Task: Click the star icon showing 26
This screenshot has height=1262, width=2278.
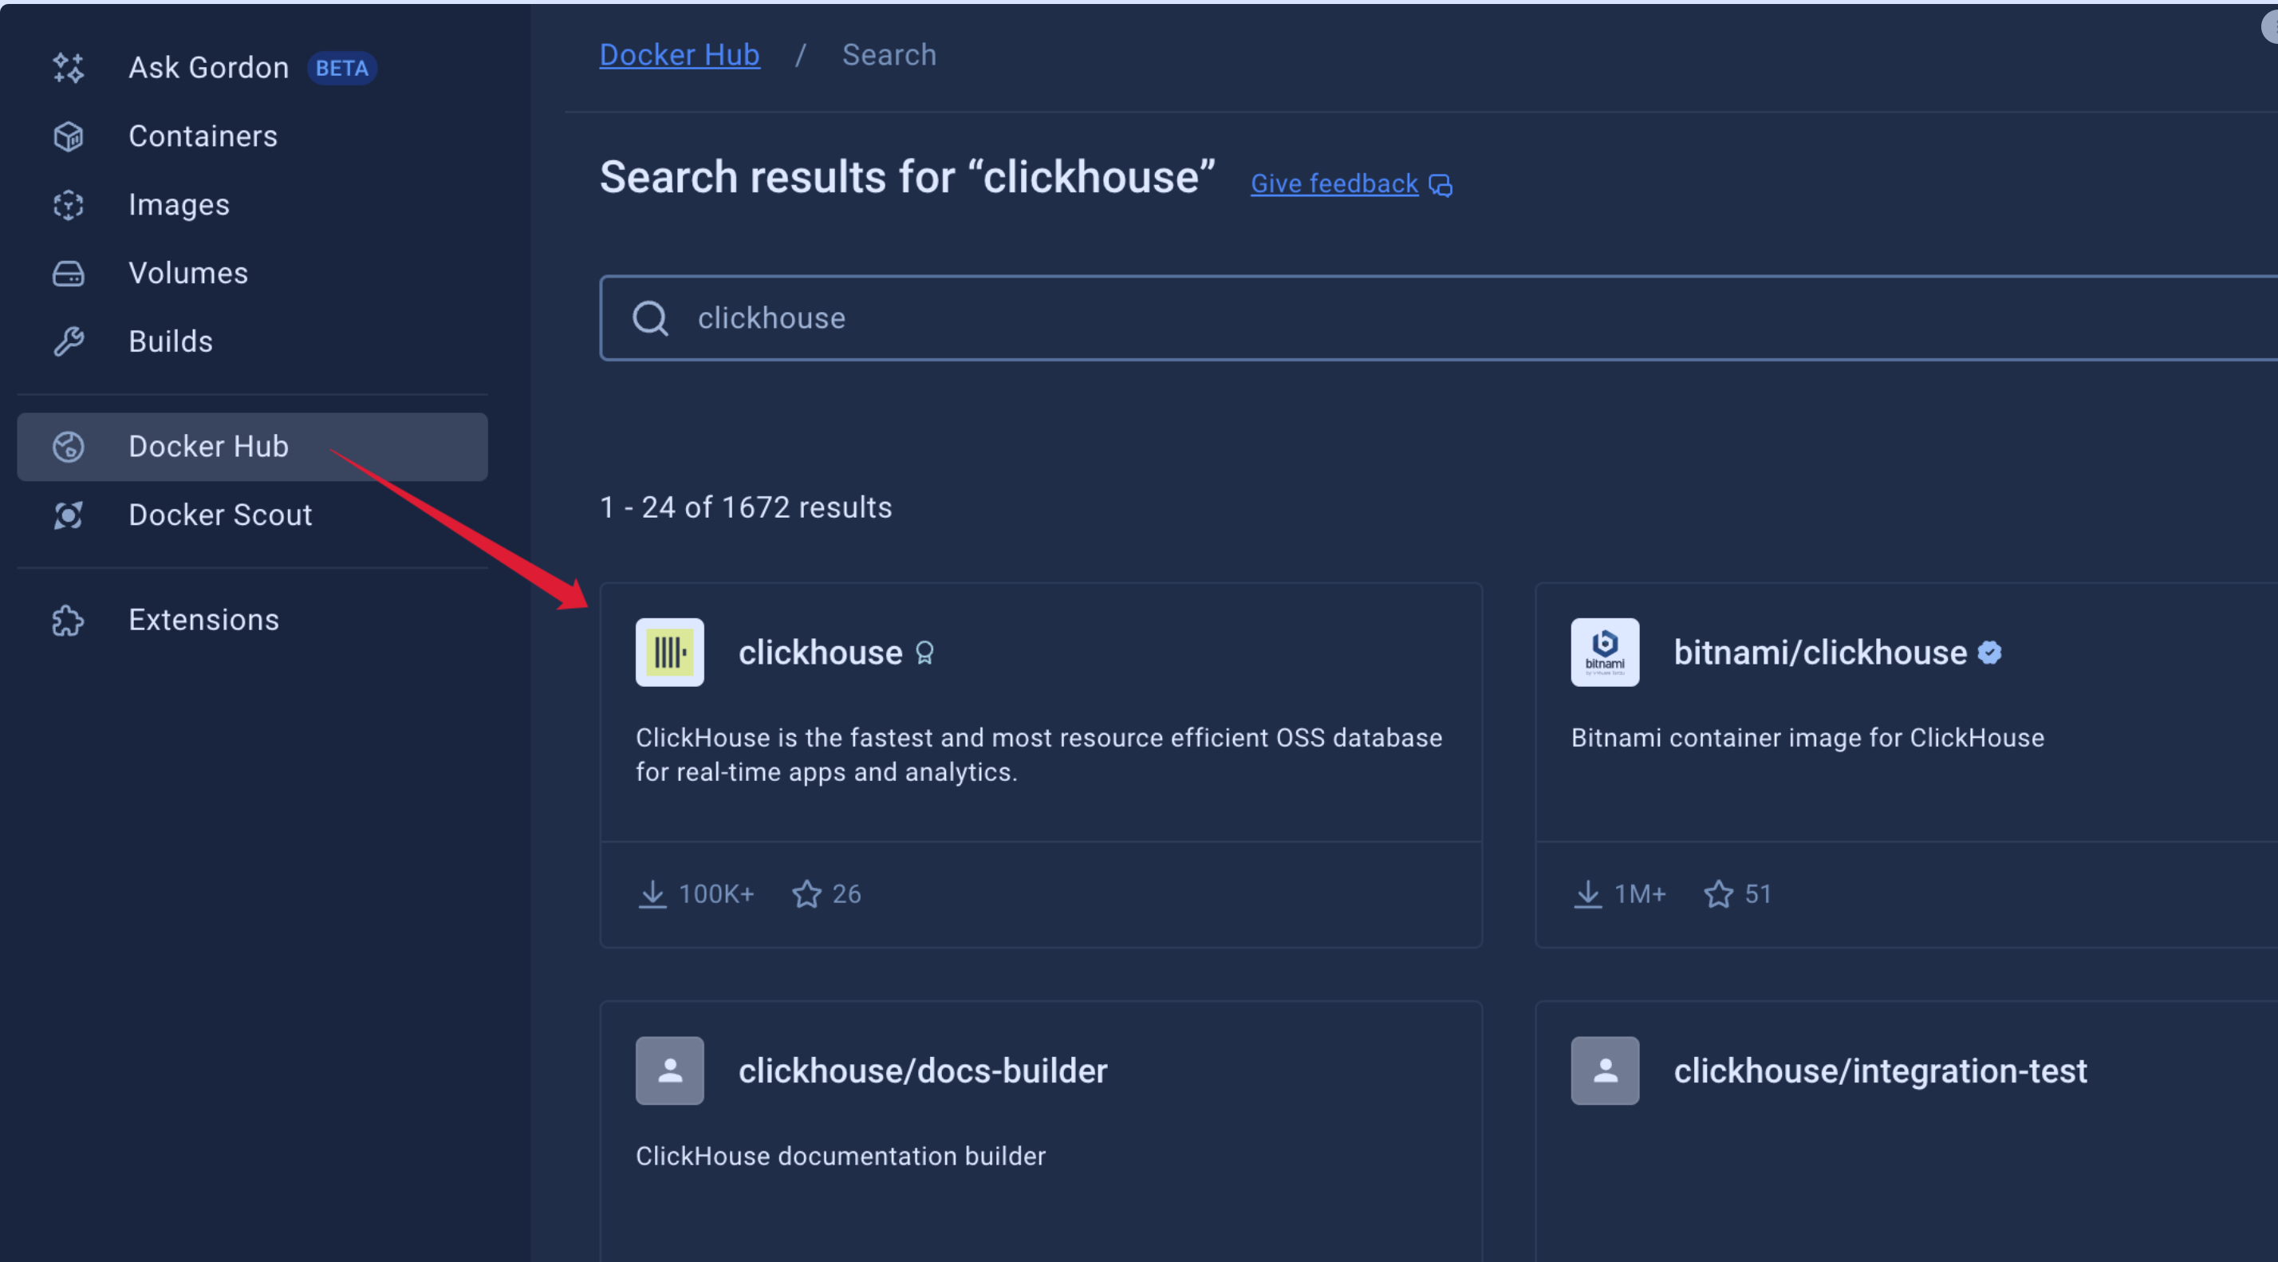Action: pos(806,894)
